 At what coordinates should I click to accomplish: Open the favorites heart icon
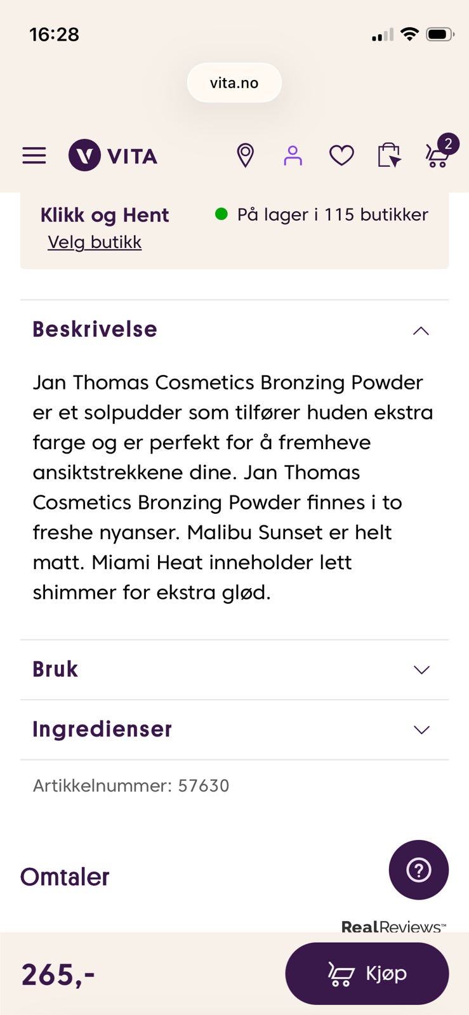pyautogui.click(x=341, y=155)
